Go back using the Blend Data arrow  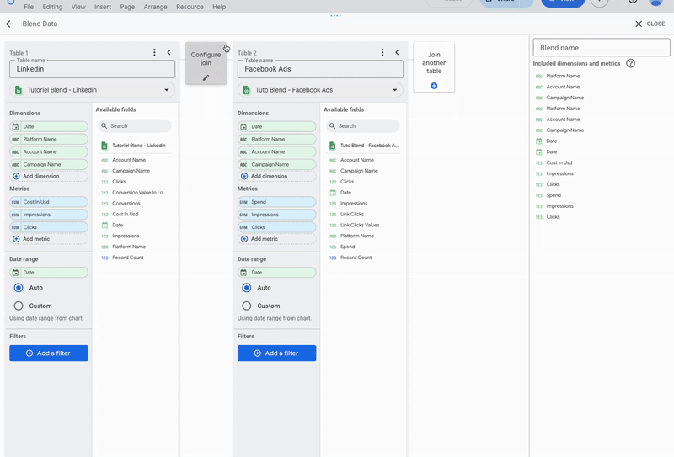pos(9,24)
